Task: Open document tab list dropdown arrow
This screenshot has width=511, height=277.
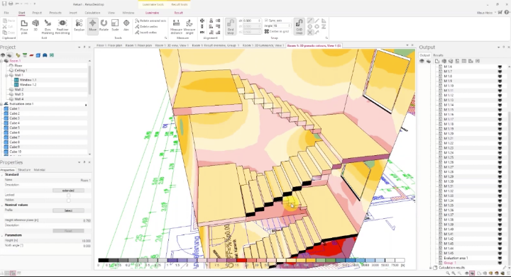Action: pyautogui.click(x=407, y=45)
